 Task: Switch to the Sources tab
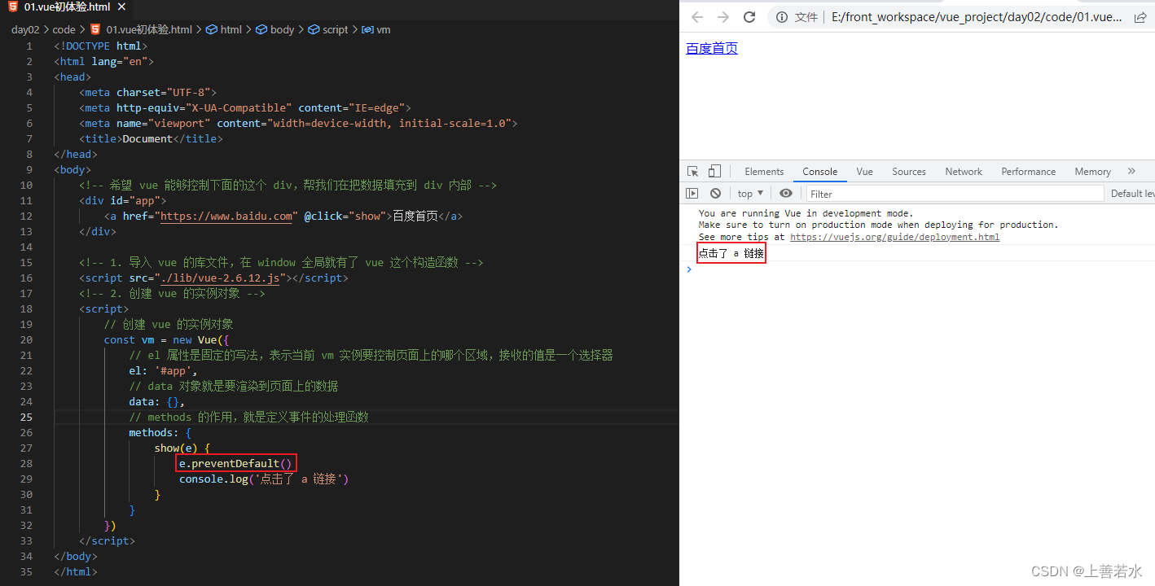908,172
